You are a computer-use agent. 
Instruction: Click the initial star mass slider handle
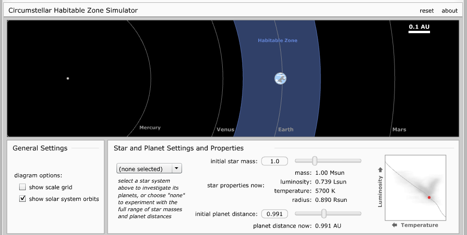click(x=314, y=161)
